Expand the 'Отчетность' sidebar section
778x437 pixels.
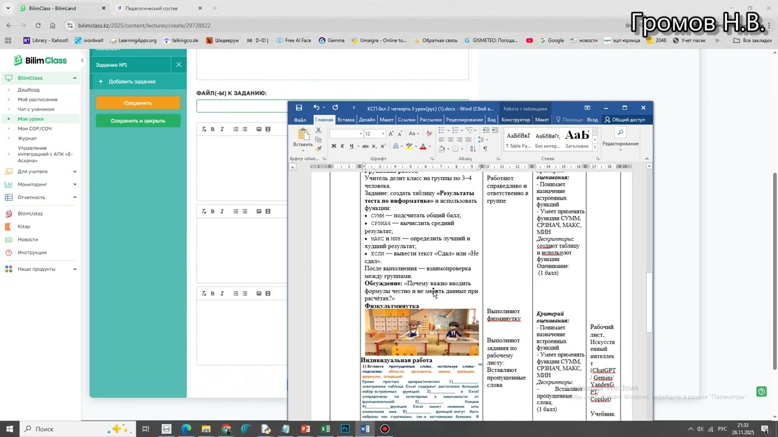point(75,197)
